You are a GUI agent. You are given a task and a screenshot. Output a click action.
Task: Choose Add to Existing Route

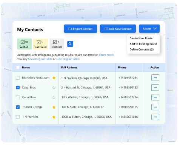pyautogui.click(x=143, y=44)
